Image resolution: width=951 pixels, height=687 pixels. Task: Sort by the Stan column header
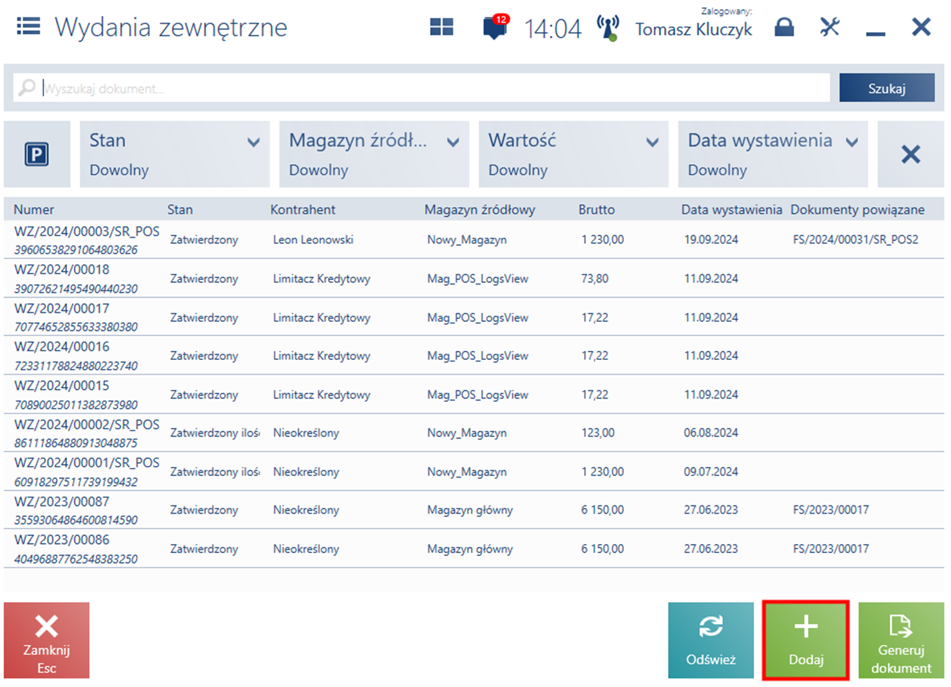(180, 210)
